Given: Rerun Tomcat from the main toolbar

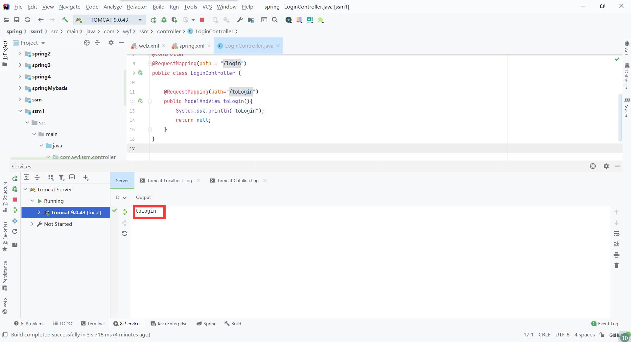Looking at the screenshot, I should pyautogui.click(x=153, y=20).
